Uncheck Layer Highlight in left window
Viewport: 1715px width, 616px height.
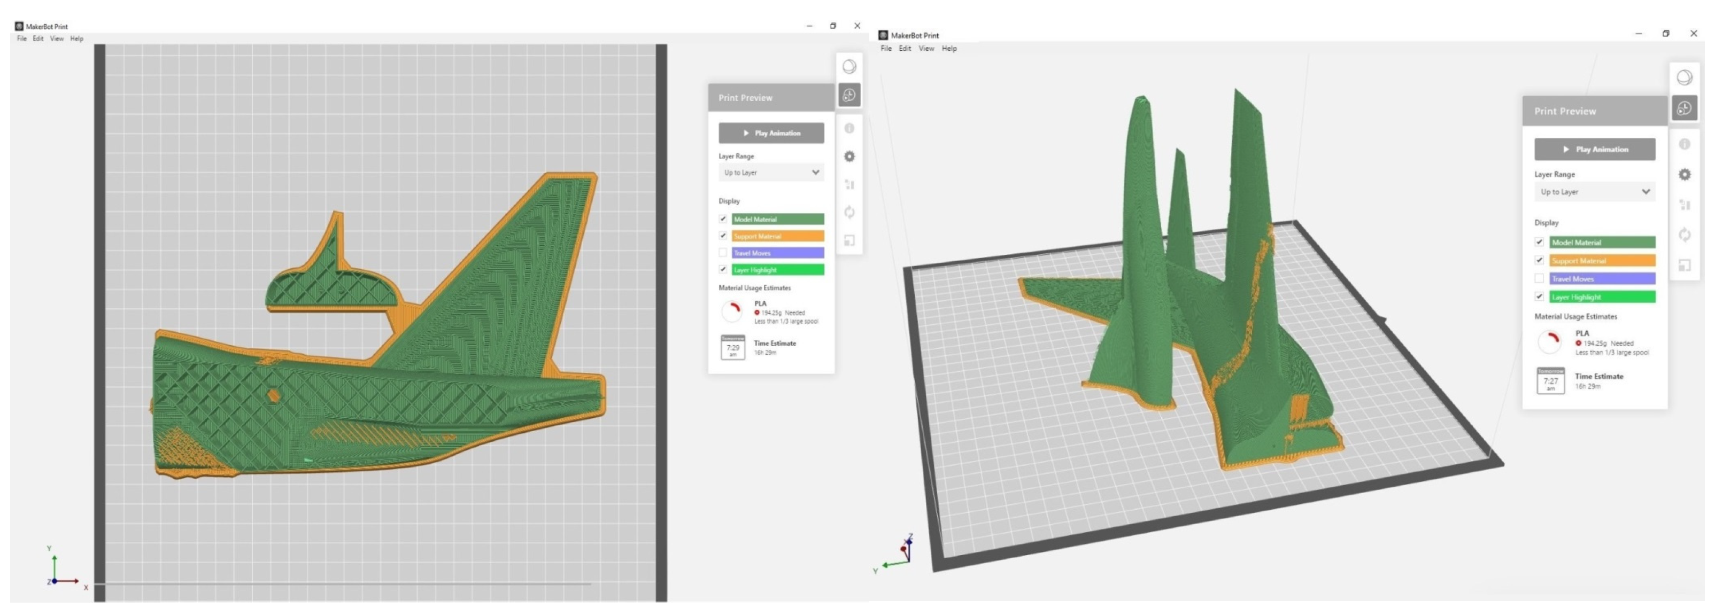point(722,269)
